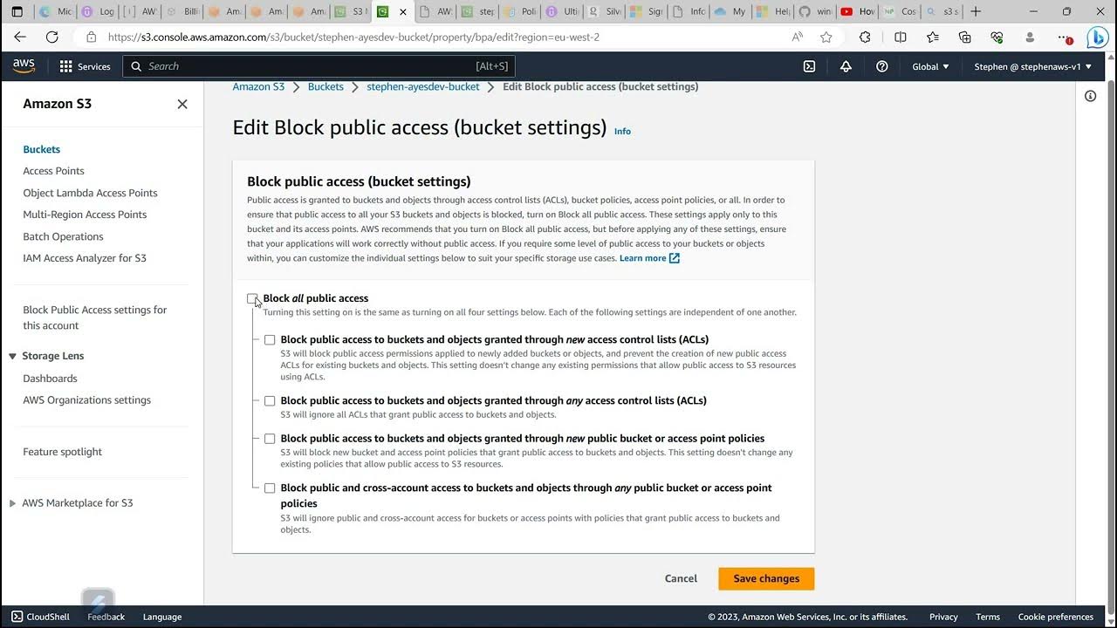Check Block all public access
Viewport: 1117px width, 628px height.
pyautogui.click(x=252, y=298)
